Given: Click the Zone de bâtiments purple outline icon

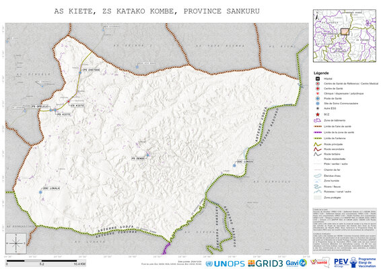Looking at the screenshot, I should click(317, 120).
